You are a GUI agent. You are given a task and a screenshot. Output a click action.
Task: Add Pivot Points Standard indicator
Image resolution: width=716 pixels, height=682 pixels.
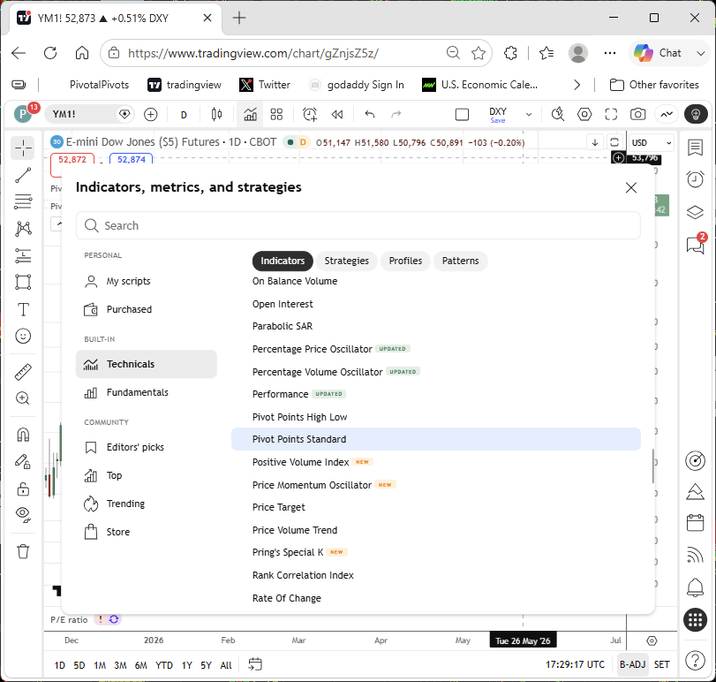[436, 439]
